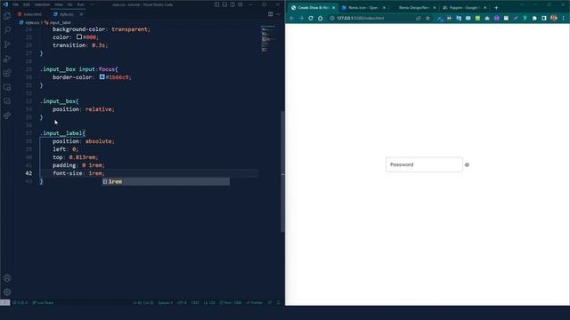
Task: Click the #1b66c9 color swatch in the editor
Action: 102,77
